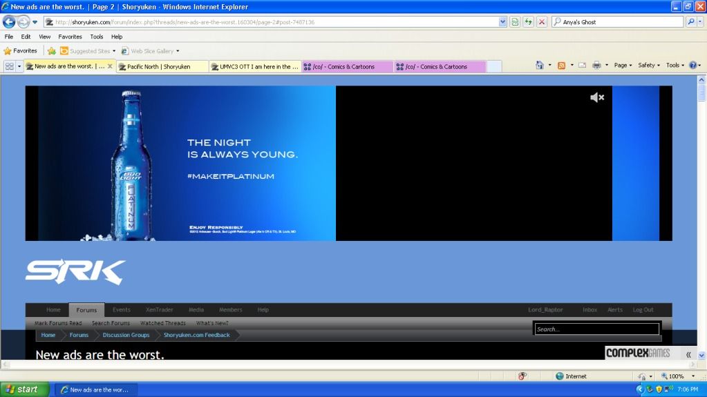Switch to Pacific North | Shoryuken tab
This screenshot has height=397, width=707.
(163, 67)
